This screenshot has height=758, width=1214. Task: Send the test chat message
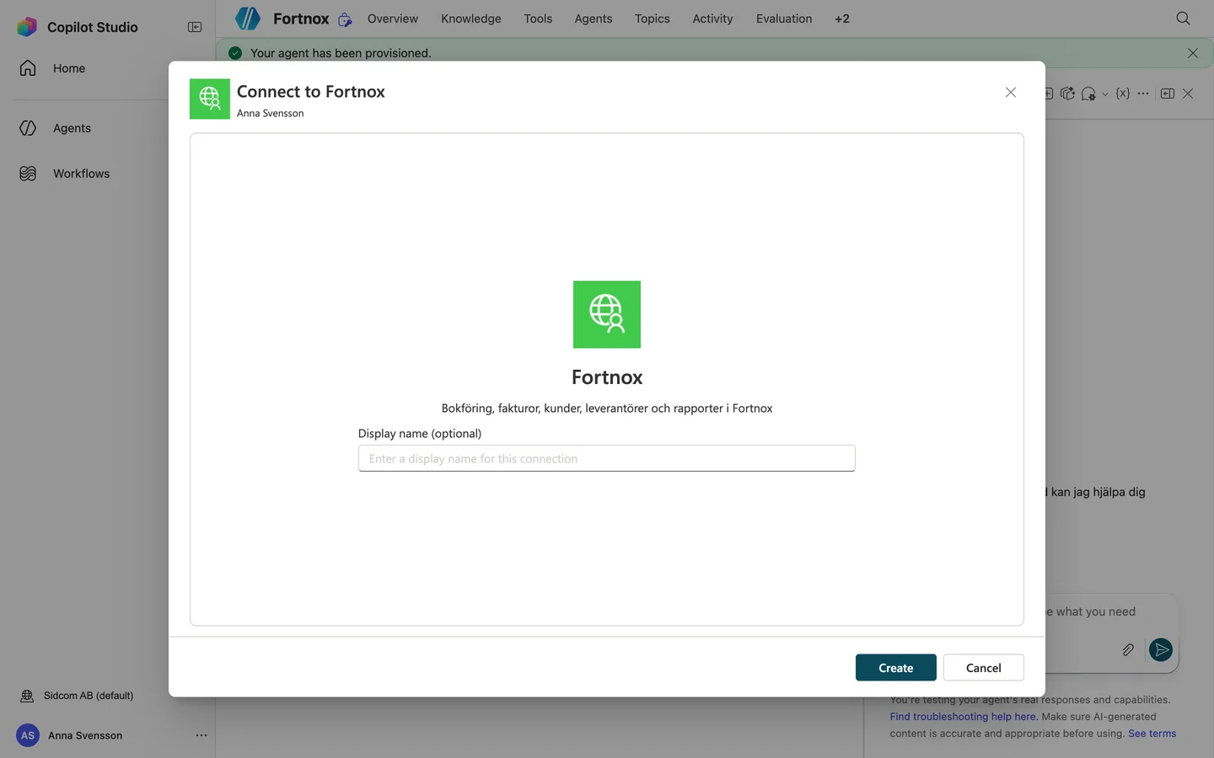1161,649
